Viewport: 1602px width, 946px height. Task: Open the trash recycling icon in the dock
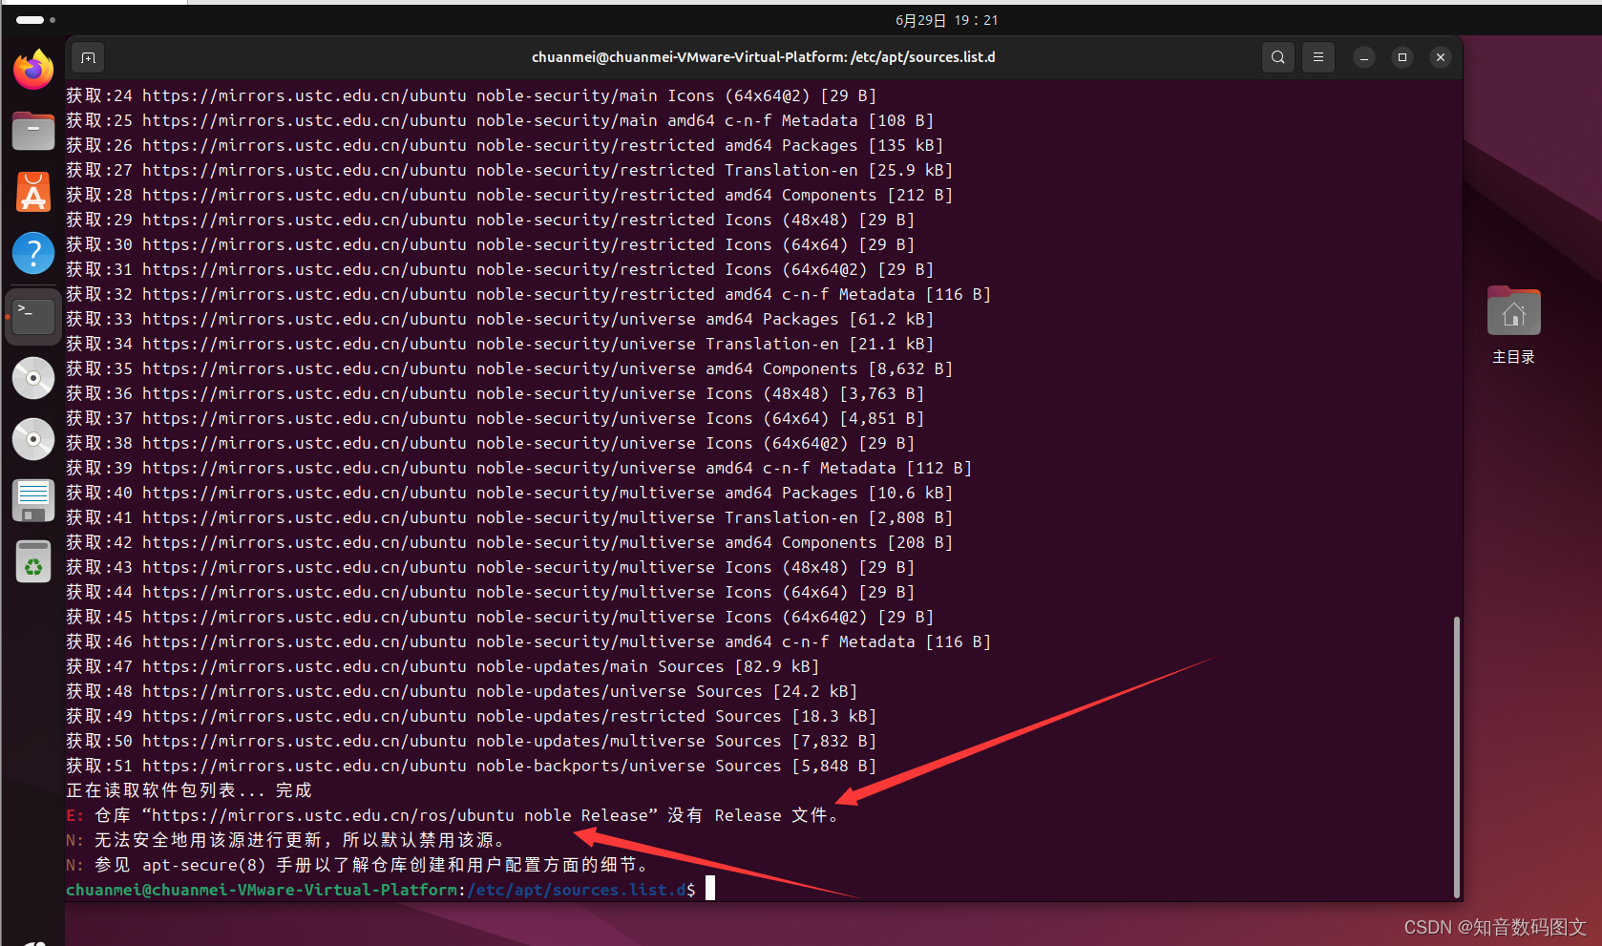[x=32, y=561]
